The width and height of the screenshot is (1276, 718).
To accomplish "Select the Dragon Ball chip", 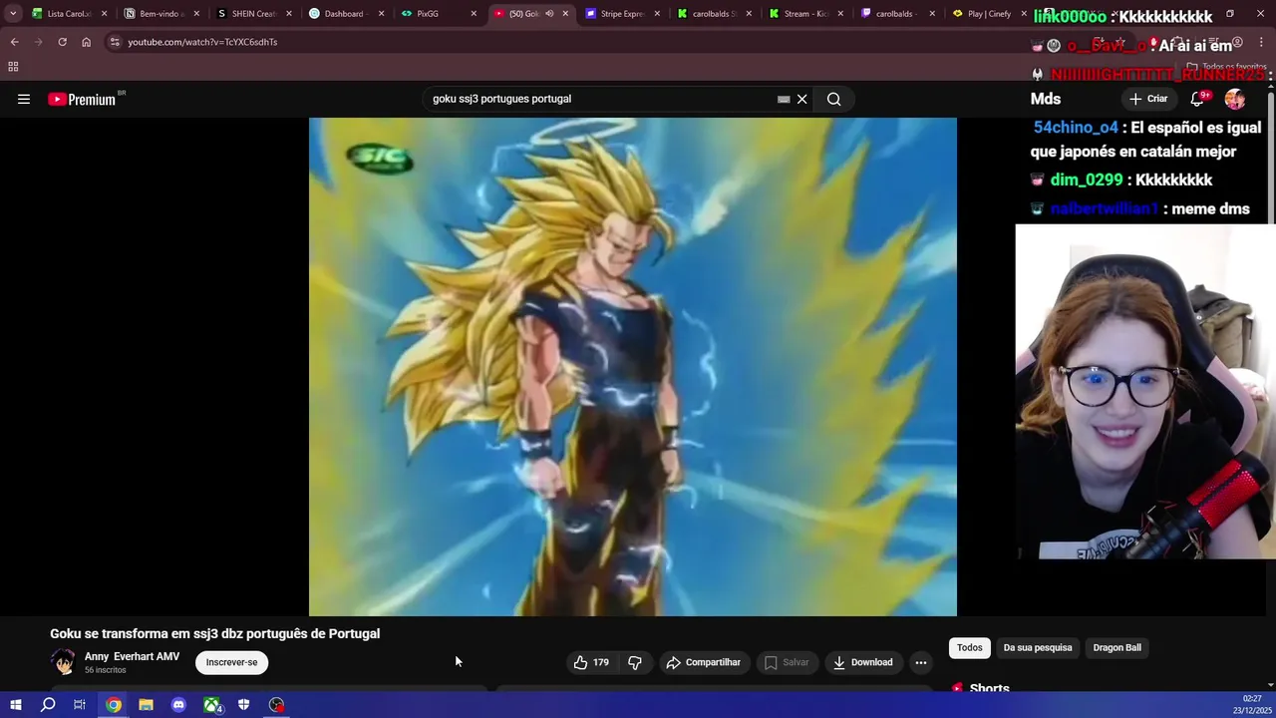I will (x=1116, y=648).
